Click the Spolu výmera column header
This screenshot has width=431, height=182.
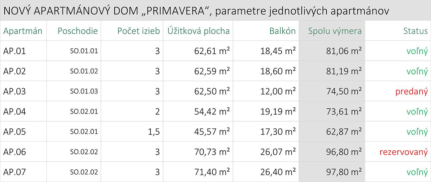[335, 31]
